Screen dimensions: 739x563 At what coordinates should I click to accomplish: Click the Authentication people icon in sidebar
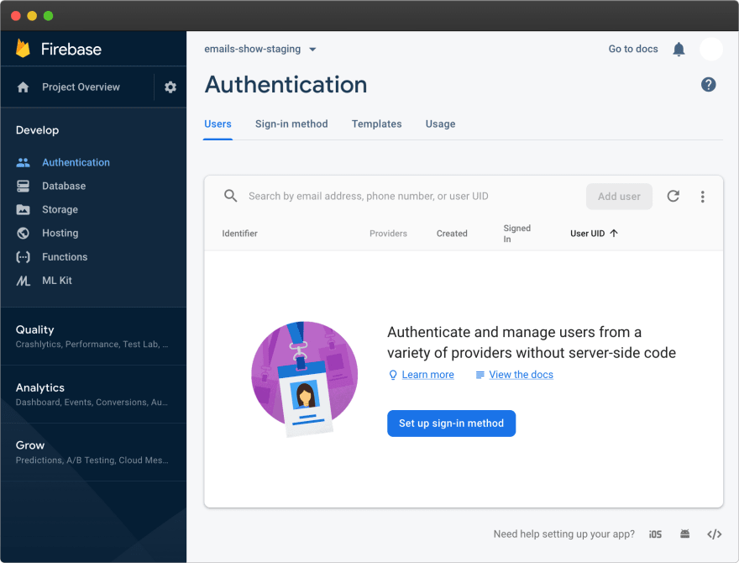[x=24, y=162]
